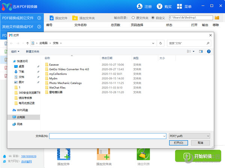Click the 取消 button
This screenshot has width=225, height=168.
(201, 143)
